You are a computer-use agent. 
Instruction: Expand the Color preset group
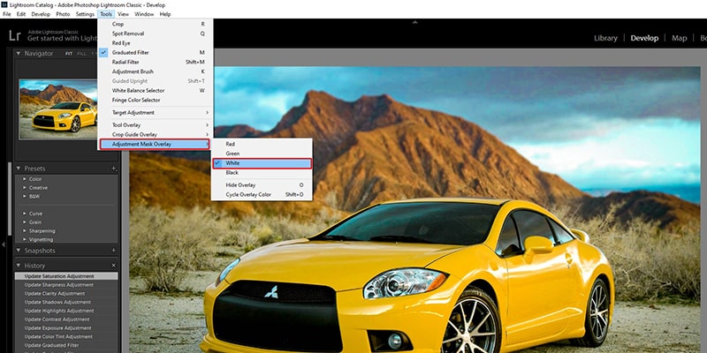click(x=25, y=179)
